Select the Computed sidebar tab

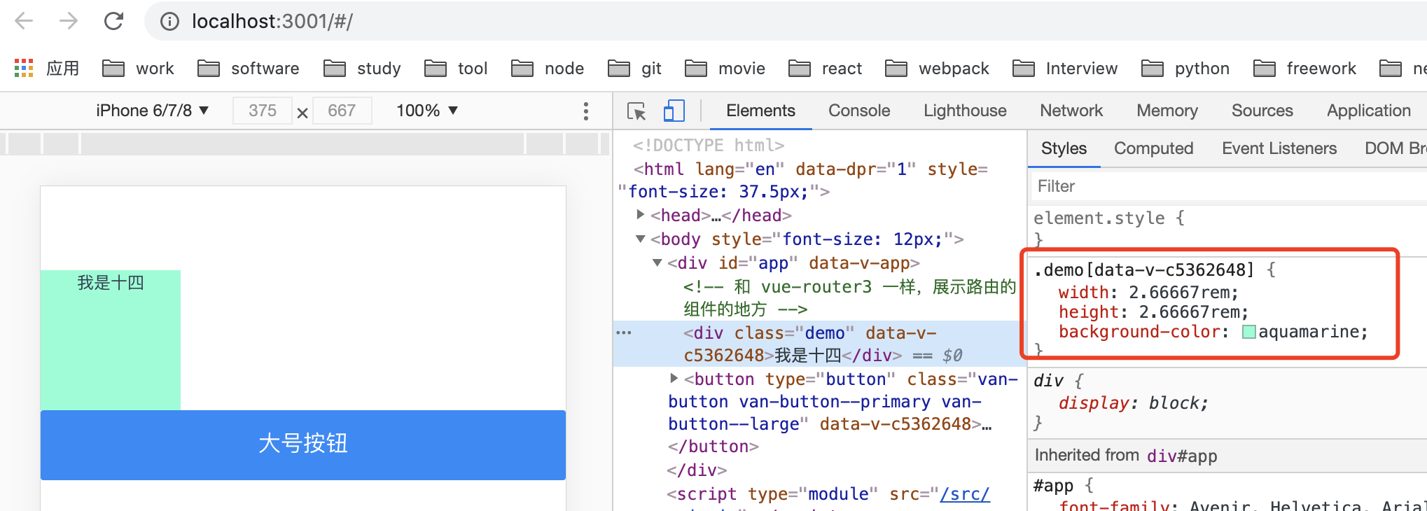point(1153,148)
